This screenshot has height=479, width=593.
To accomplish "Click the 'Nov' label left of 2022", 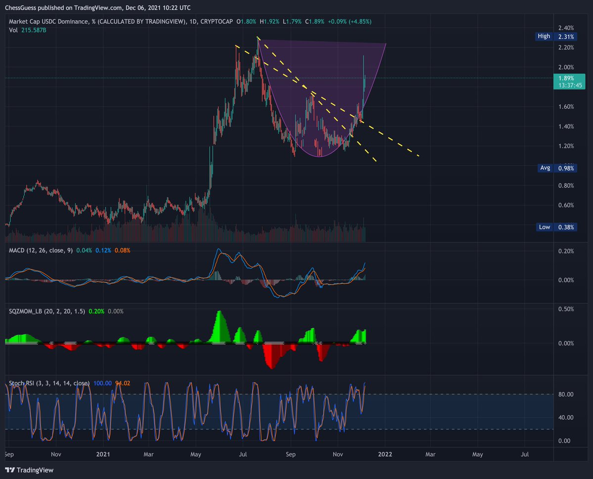I will tap(338, 453).
